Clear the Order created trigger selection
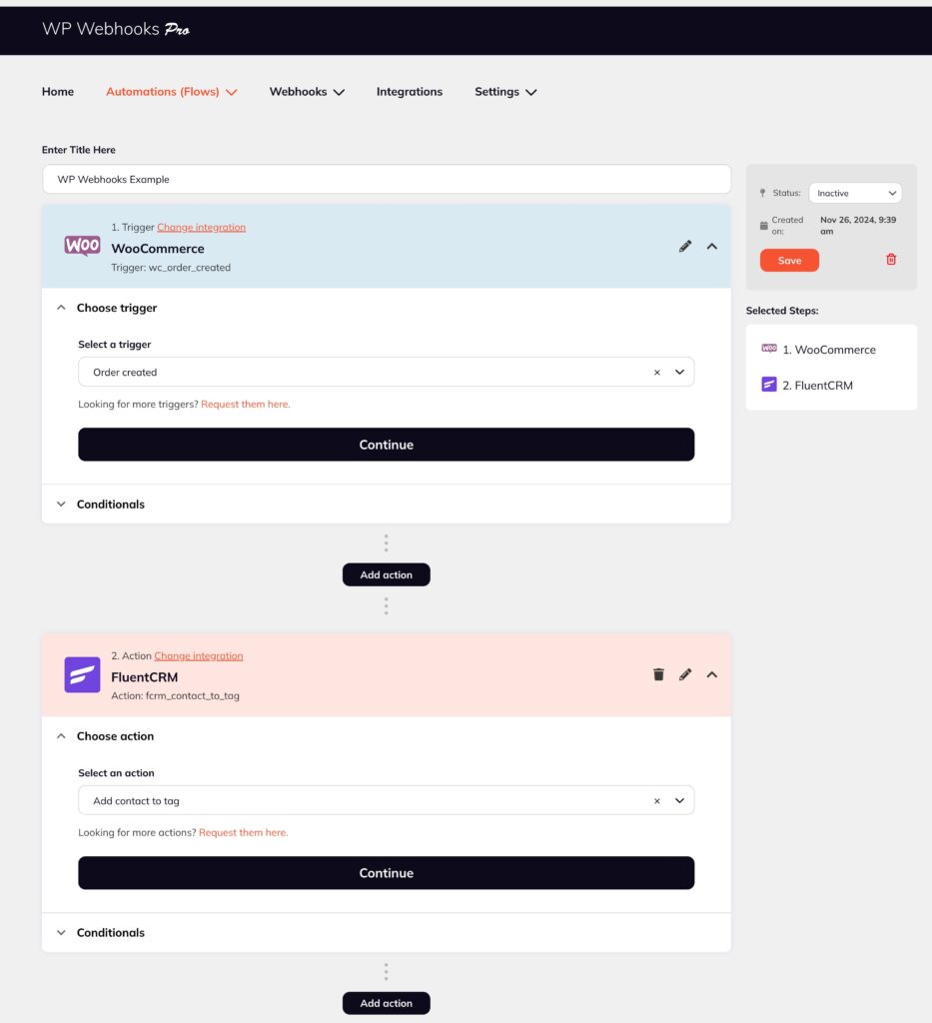 [x=656, y=372]
